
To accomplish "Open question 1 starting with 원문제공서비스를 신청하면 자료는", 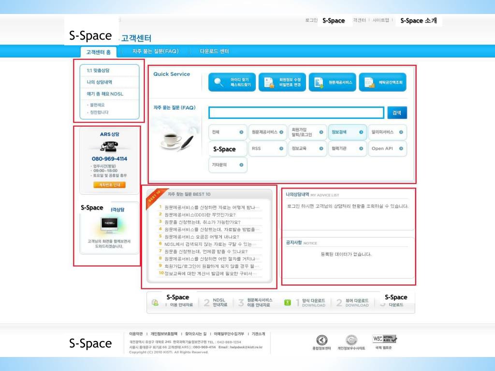I will (212, 208).
